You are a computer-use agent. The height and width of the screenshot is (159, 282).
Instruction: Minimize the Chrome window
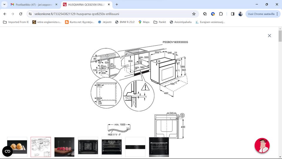click(257, 4)
